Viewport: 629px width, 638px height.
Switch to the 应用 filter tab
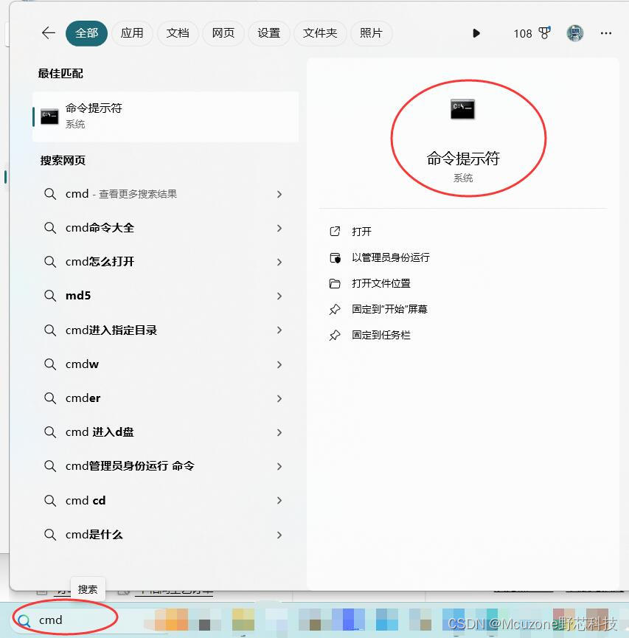pos(132,33)
